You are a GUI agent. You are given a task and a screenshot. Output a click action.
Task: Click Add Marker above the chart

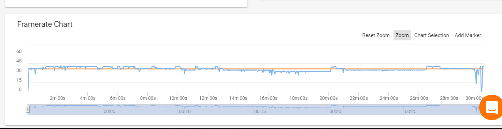point(468,35)
